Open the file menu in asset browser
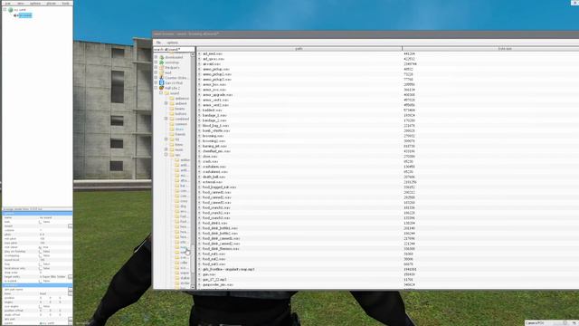 point(158,43)
